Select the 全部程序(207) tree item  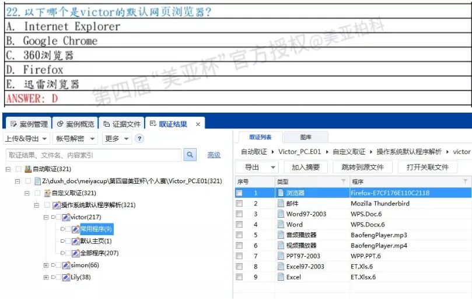click(x=99, y=253)
